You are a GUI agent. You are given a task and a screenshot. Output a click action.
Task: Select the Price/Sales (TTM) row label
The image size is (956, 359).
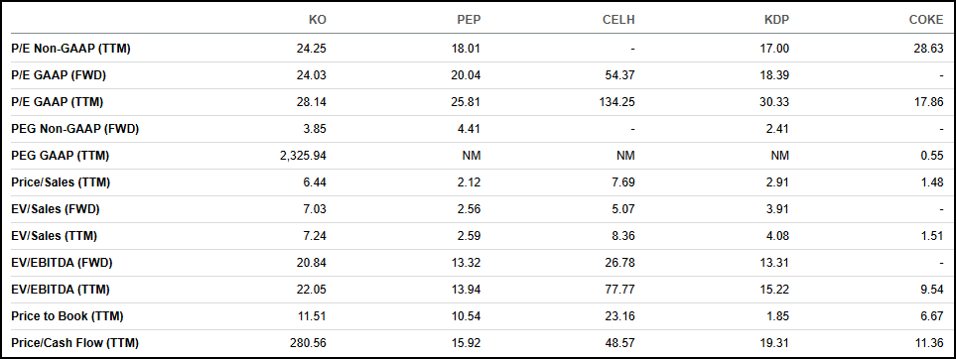coord(61,182)
